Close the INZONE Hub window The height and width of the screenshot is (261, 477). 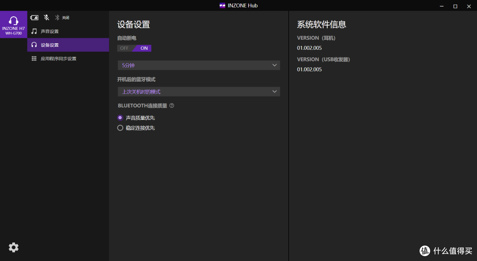tap(469, 6)
